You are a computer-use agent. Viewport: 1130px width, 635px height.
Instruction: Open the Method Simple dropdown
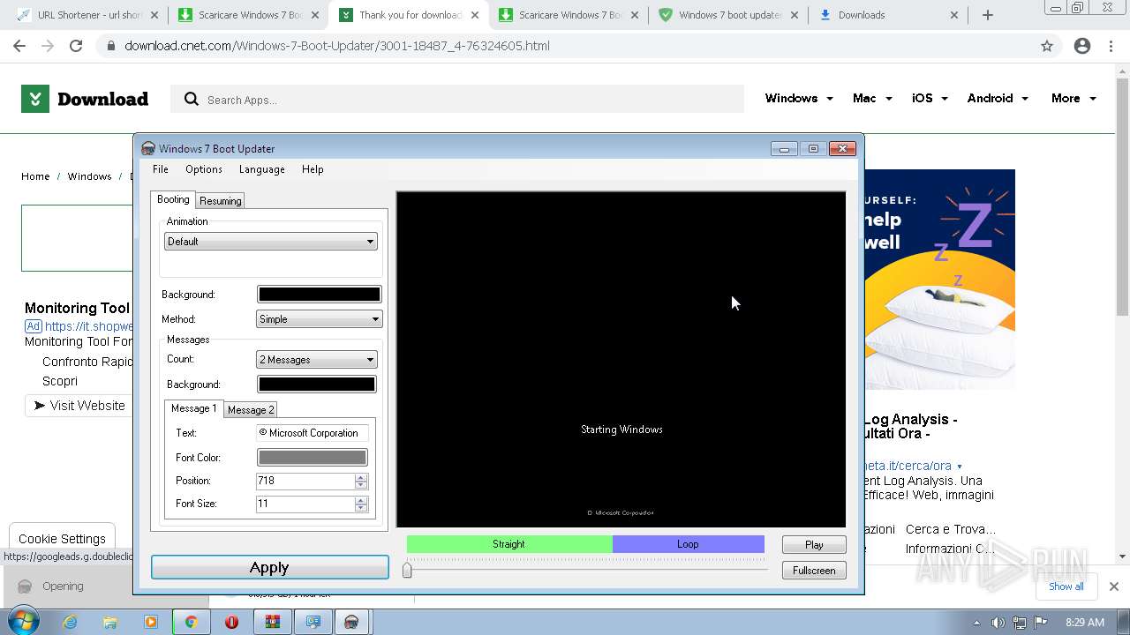(x=319, y=319)
